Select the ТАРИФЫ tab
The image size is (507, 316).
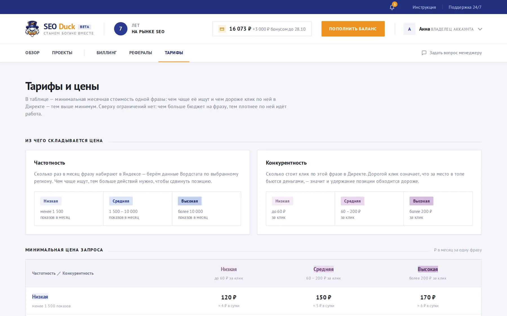click(174, 53)
